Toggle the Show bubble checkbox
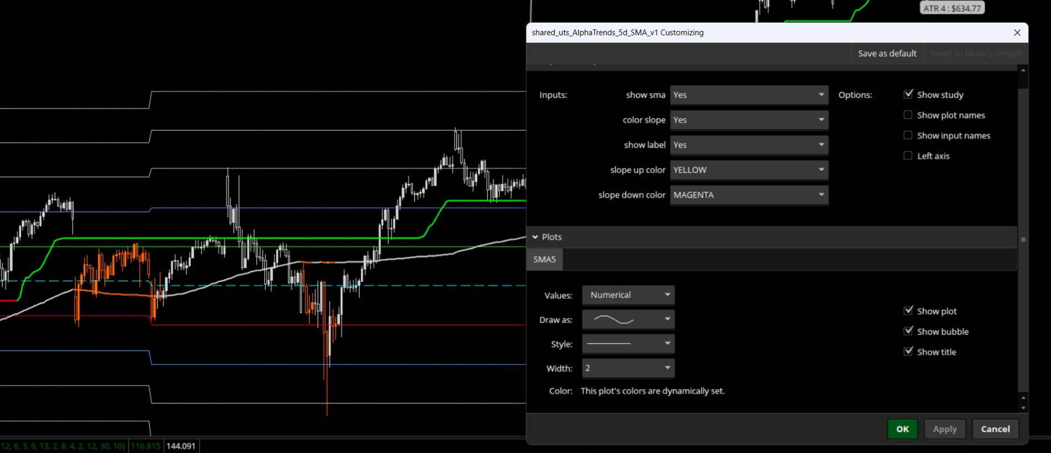 [908, 331]
